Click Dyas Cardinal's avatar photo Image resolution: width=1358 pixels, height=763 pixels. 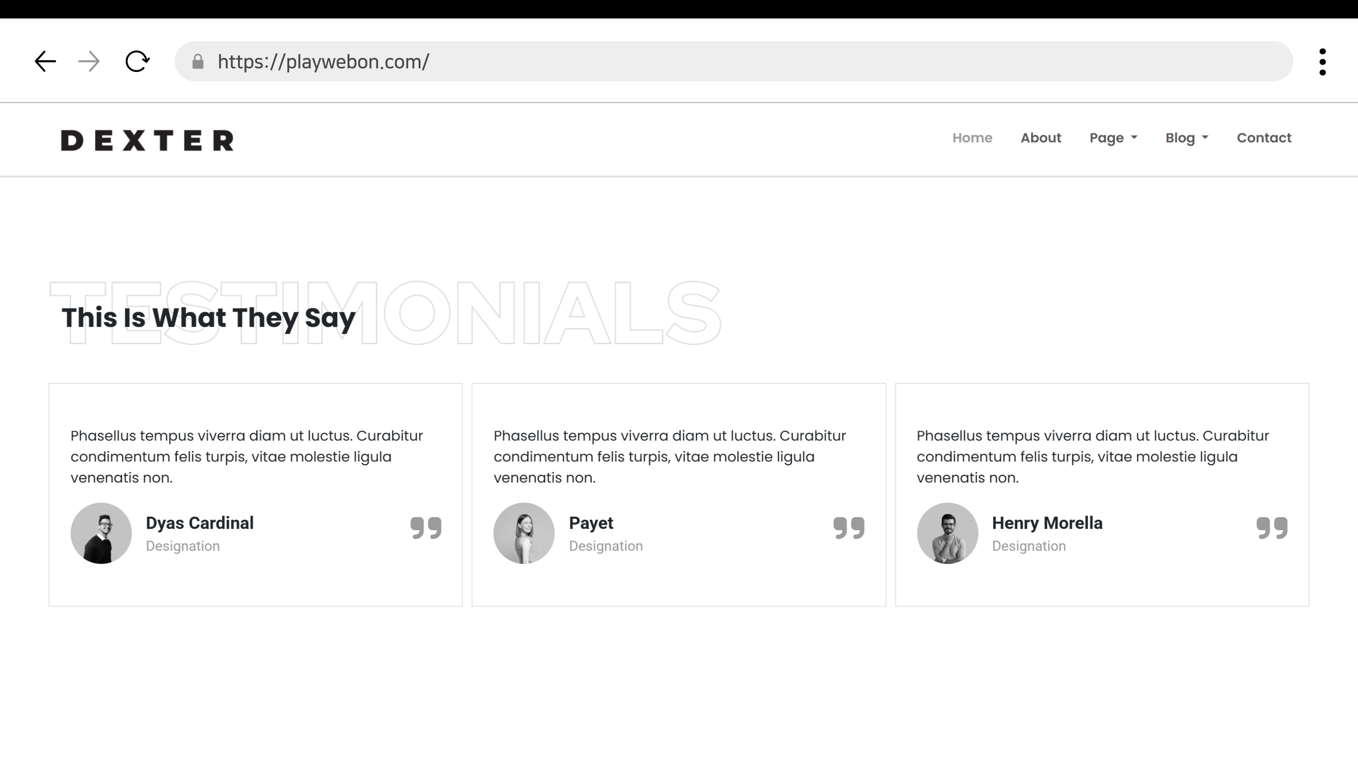click(101, 533)
